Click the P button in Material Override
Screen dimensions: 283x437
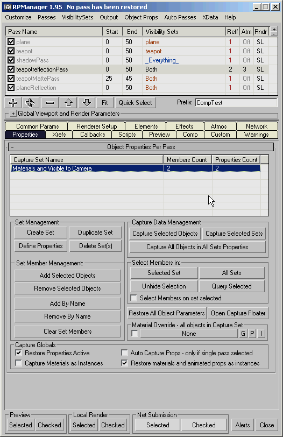click(252, 334)
